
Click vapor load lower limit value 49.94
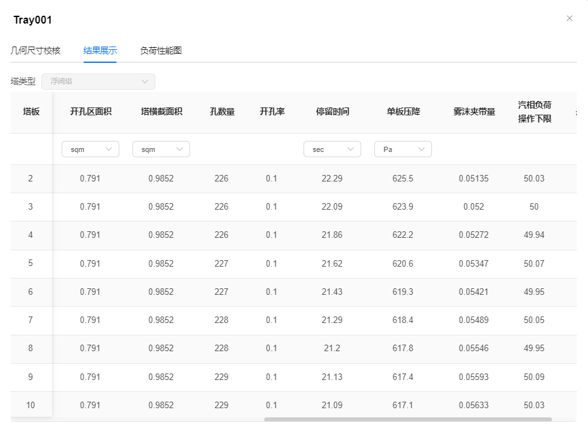(x=534, y=235)
